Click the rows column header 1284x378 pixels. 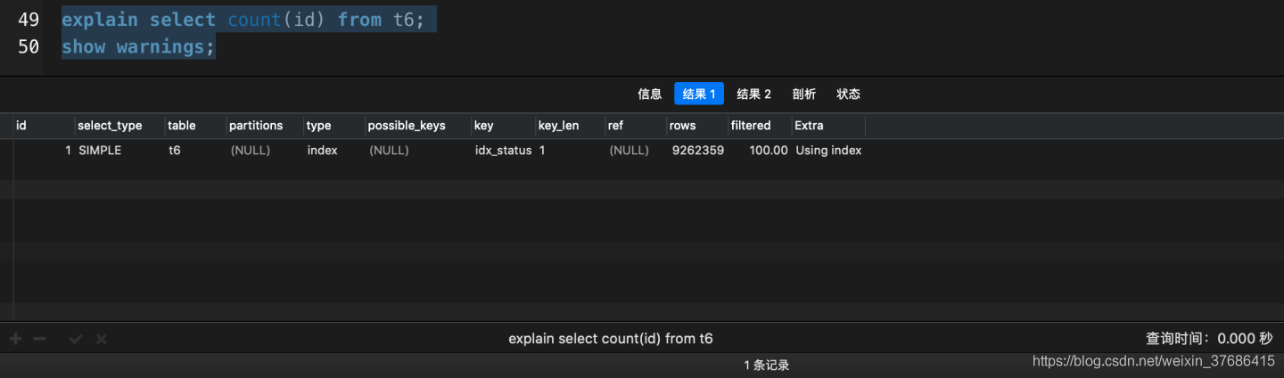682,126
